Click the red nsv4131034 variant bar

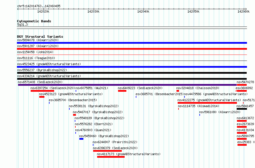(242, 133)
